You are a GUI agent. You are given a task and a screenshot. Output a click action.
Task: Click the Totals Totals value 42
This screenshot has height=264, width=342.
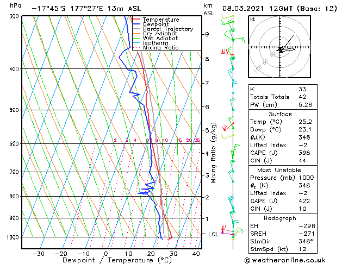coord(302,97)
